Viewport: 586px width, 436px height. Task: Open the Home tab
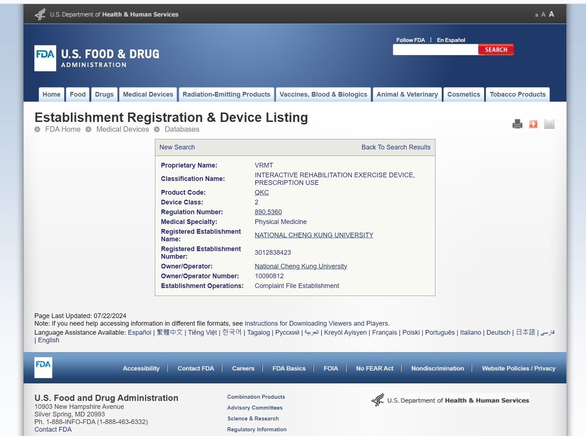point(51,94)
